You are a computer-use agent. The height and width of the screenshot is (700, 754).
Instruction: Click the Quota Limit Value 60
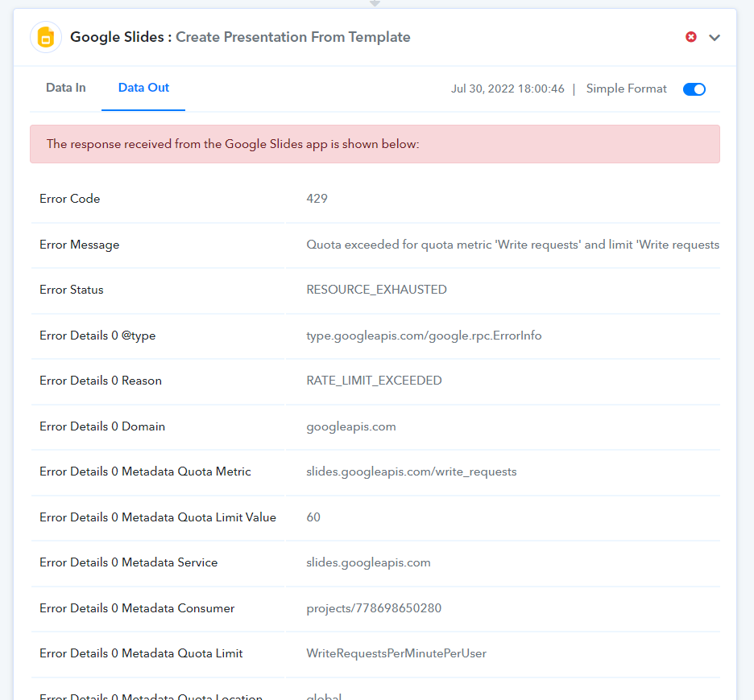(313, 517)
